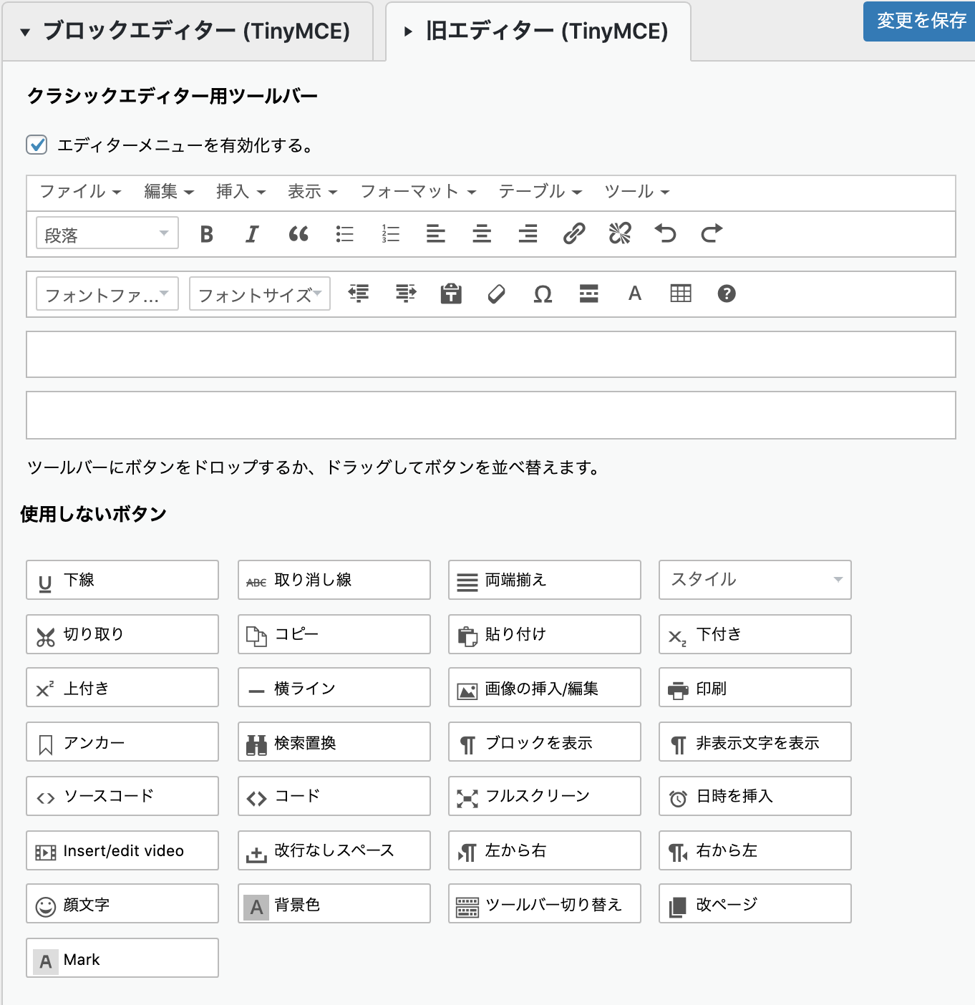
Task: Click the Italic toolbar icon
Action: click(252, 234)
